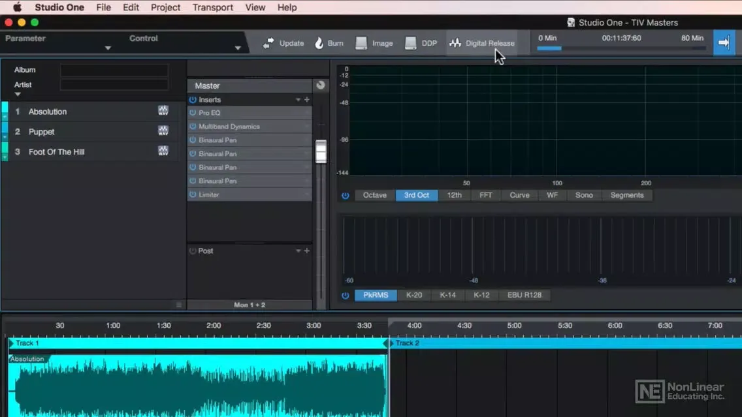Viewport: 742px width, 417px height.
Task: Select the Curve analyzer mode
Action: pos(519,195)
